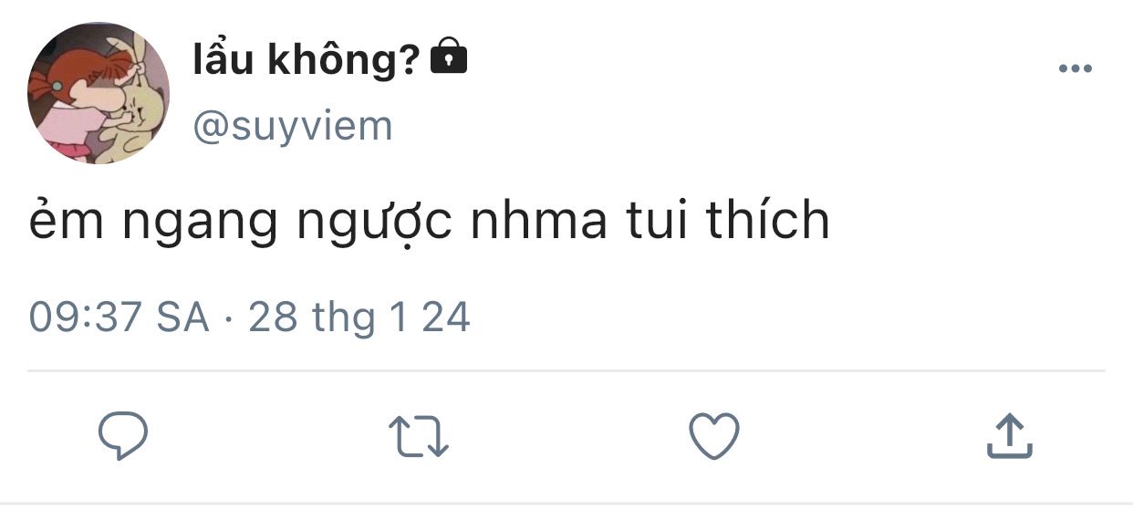Click the reply speech bubble icon
The image size is (1133, 520).
pos(123,436)
